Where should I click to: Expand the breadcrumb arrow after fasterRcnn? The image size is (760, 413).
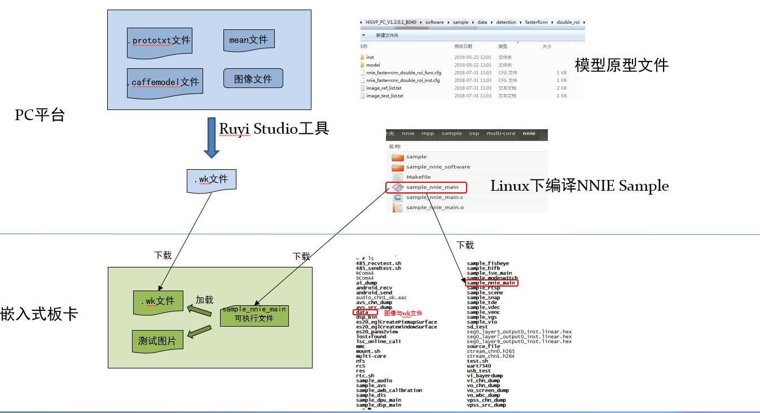click(x=552, y=22)
